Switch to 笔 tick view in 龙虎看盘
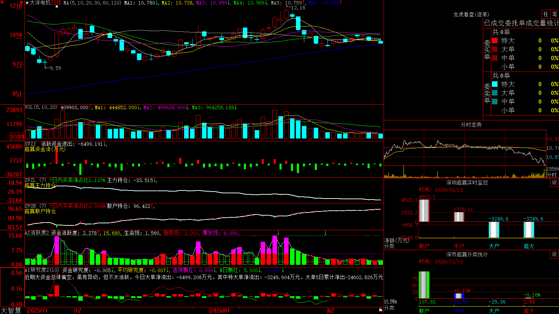This screenshot has height=314, width=559. 554,14
